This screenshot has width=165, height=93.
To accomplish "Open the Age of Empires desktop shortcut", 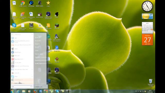I will (57, 38).
